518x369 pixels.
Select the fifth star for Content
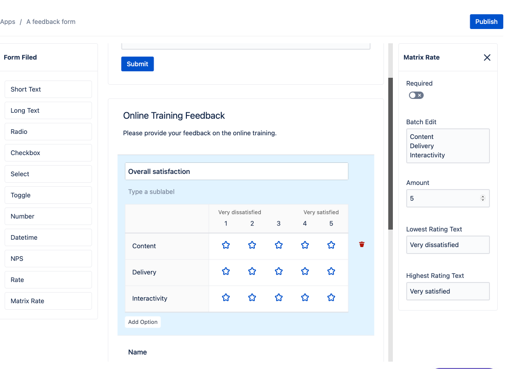331,245
